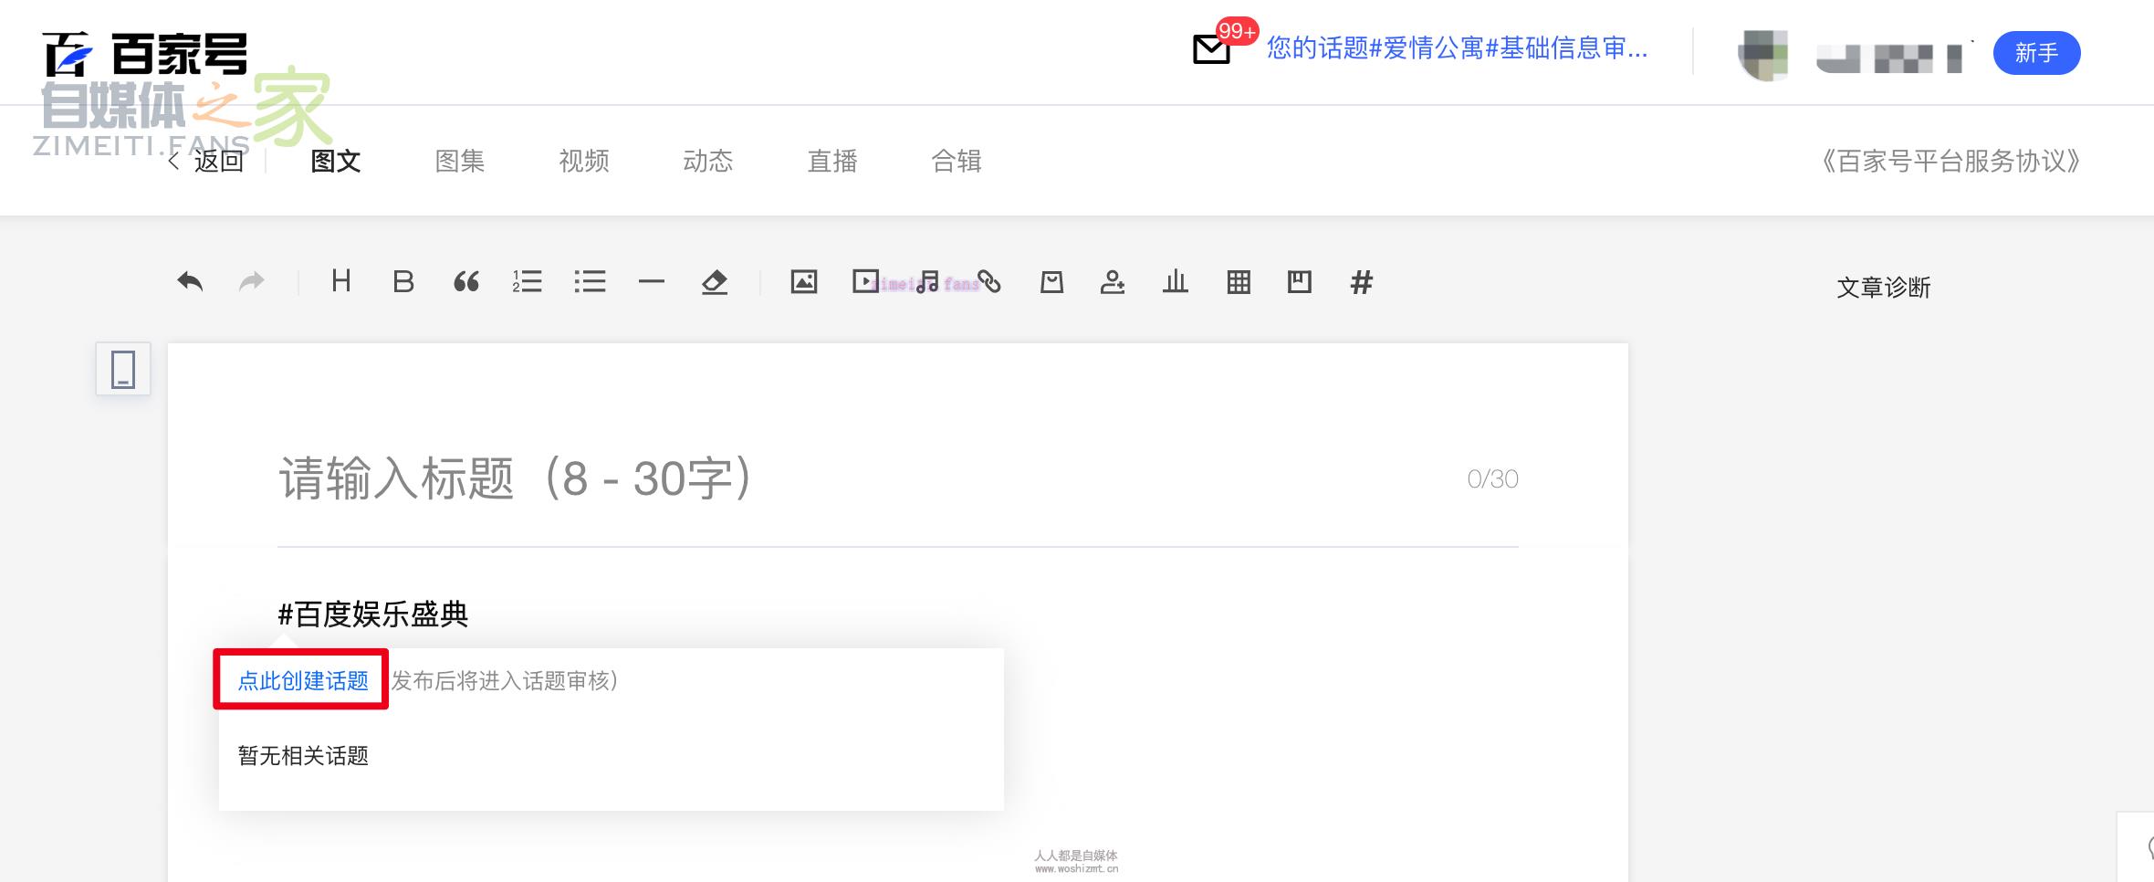Clear formatting with the eraser icon
The width and height of the screenshot is (2154, 882).
(x=715, y=282)
